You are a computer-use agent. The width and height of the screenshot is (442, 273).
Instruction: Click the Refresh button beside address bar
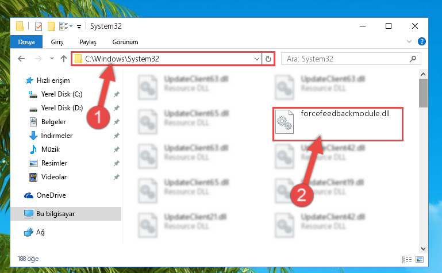pos(268,59)
